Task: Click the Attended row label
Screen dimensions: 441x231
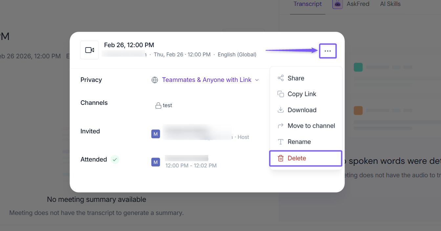Action: pos(94,160)
